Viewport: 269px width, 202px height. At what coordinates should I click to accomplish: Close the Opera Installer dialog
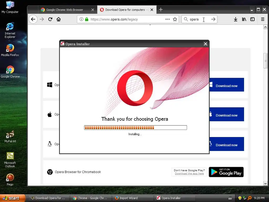coord(205,44)
